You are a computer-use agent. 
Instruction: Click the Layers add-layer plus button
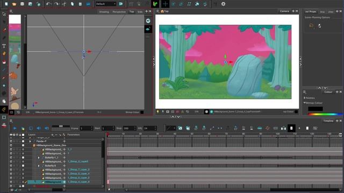click(52, 135)
